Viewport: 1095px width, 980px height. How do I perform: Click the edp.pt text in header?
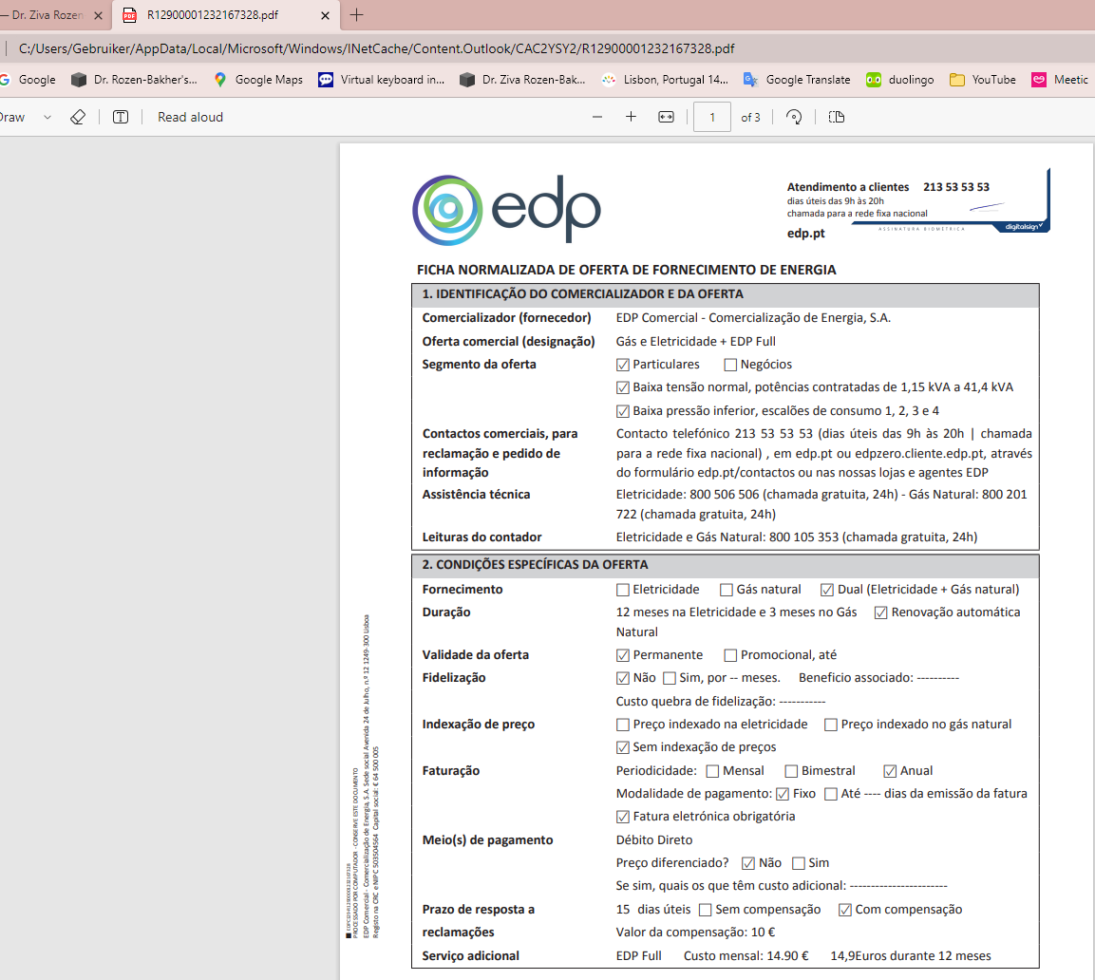click(x=806, y=234)
